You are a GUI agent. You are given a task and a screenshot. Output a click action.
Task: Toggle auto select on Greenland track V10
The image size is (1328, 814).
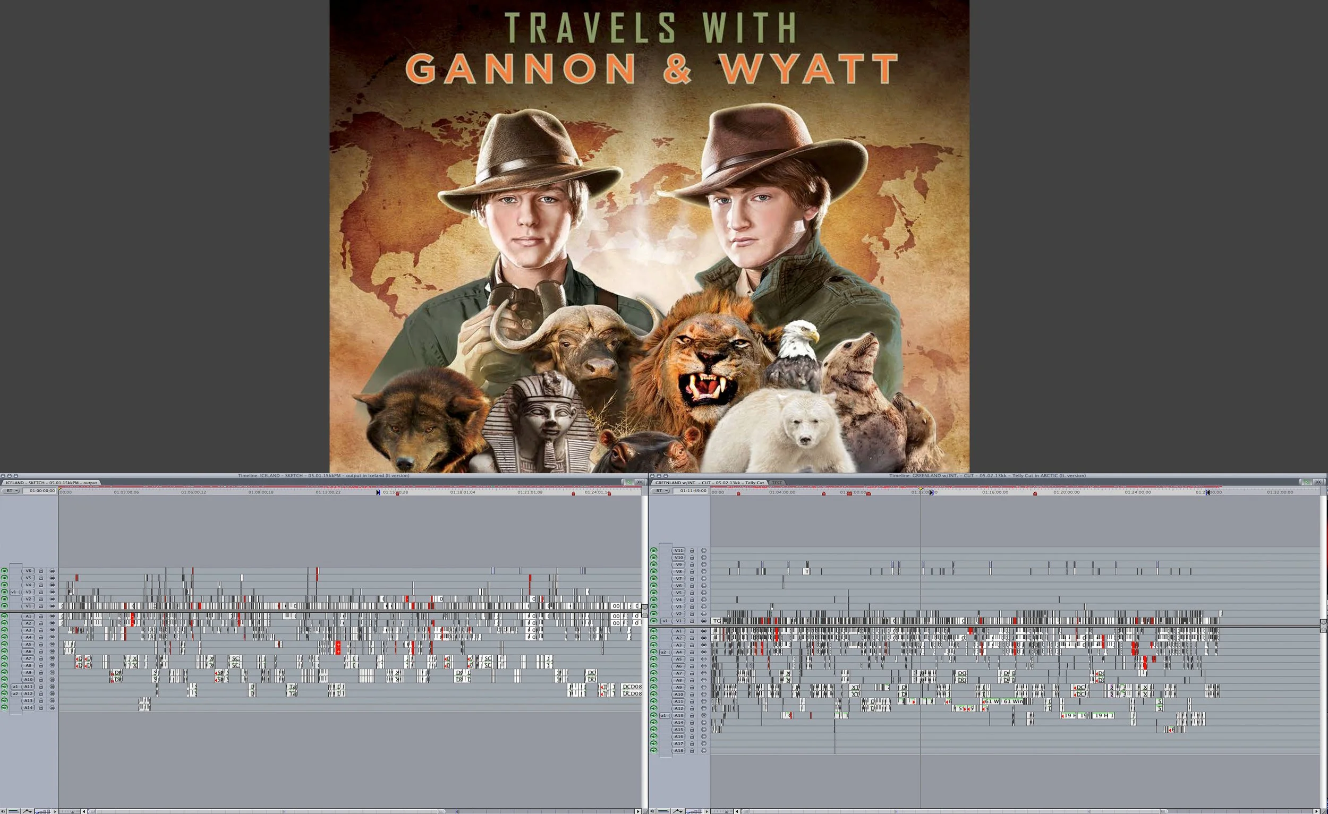point(703,558)
